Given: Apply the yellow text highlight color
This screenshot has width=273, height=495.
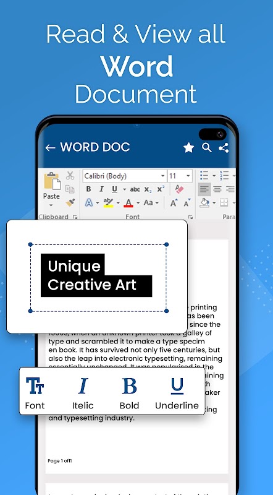Looking at the screenshot, I should pos(108,202).
